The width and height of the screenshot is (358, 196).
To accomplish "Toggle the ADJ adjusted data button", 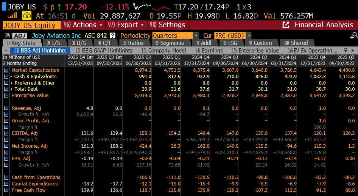I will click(x=19, y=36).
